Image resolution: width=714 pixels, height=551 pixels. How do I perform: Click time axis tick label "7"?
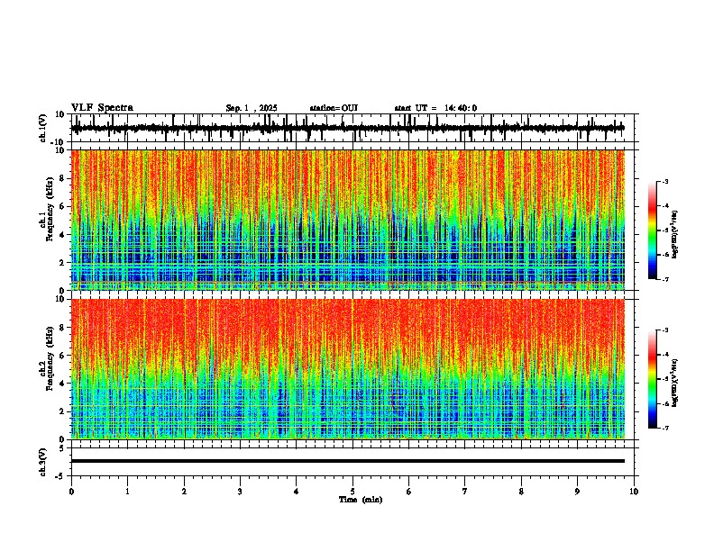point(465,492)
